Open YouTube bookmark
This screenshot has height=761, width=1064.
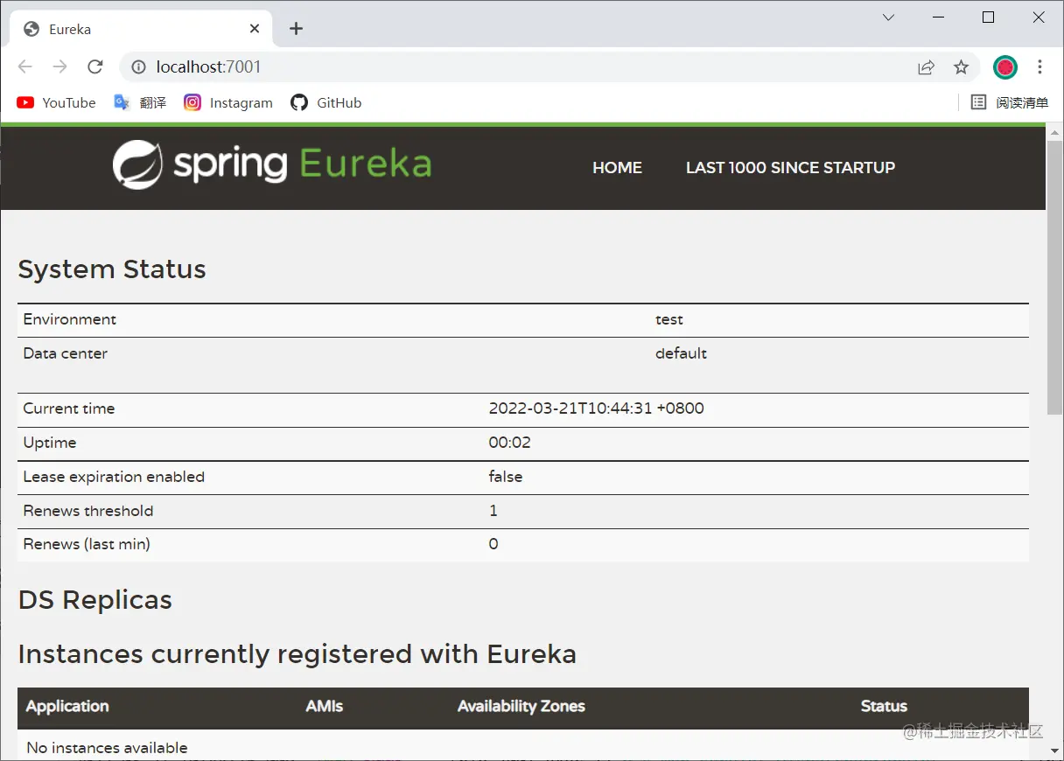tap(56, 102)
